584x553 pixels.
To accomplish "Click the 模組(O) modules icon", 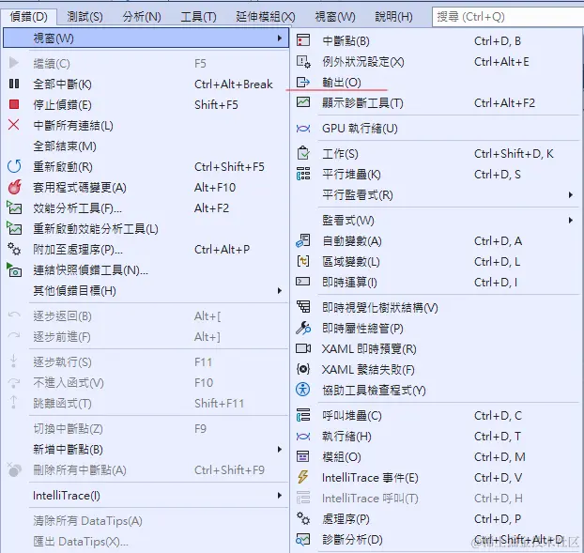I will click(x=303, y=456).
